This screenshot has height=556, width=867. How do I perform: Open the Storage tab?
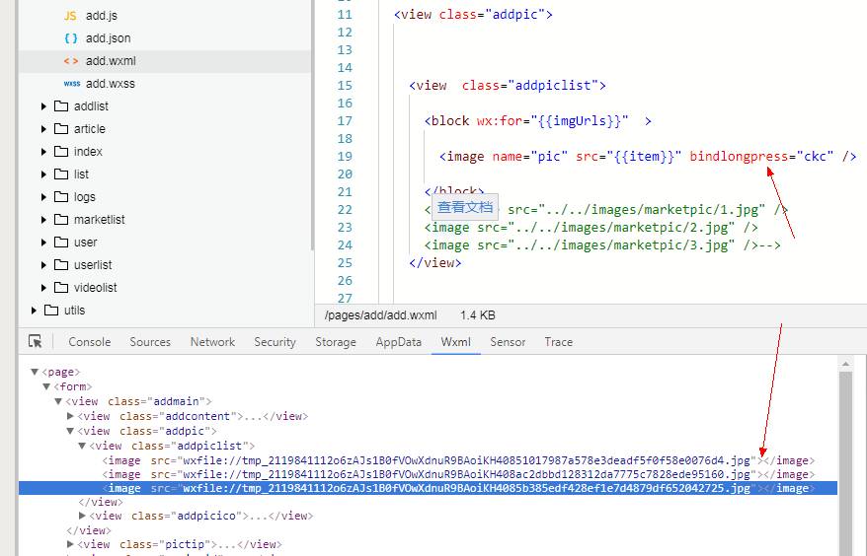pos(336,342)
